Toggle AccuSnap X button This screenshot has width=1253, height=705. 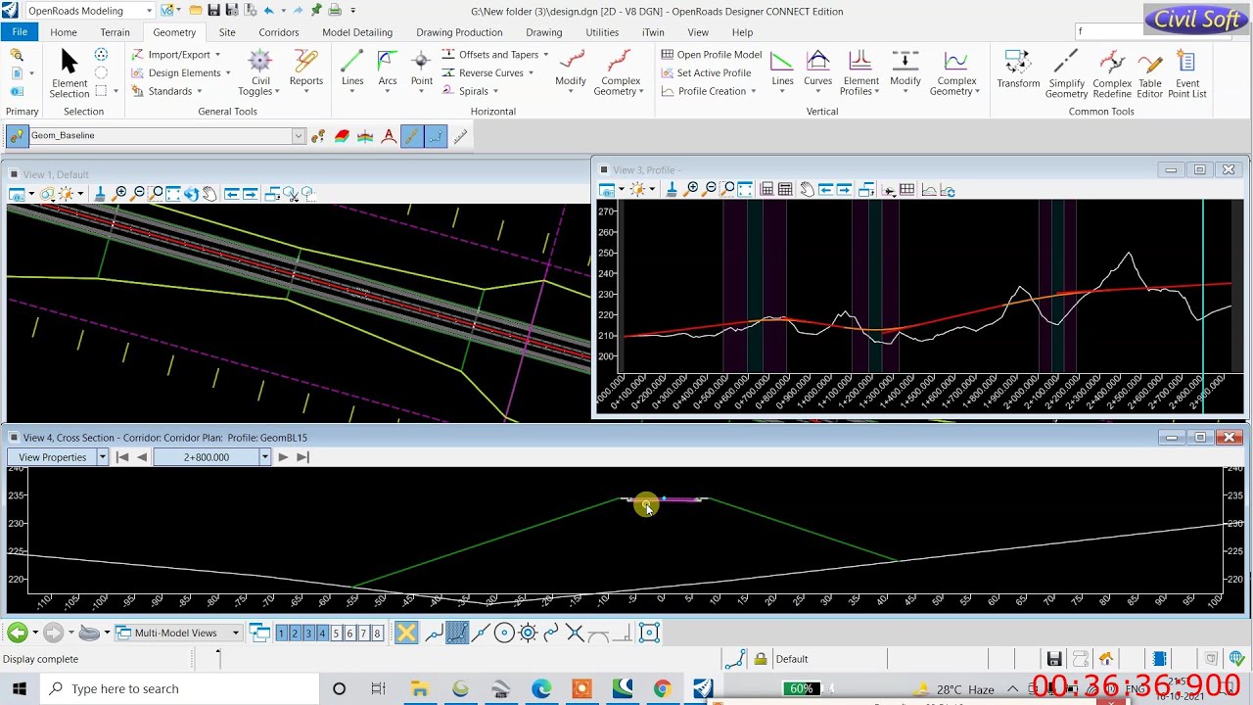(x=406, y=633)
